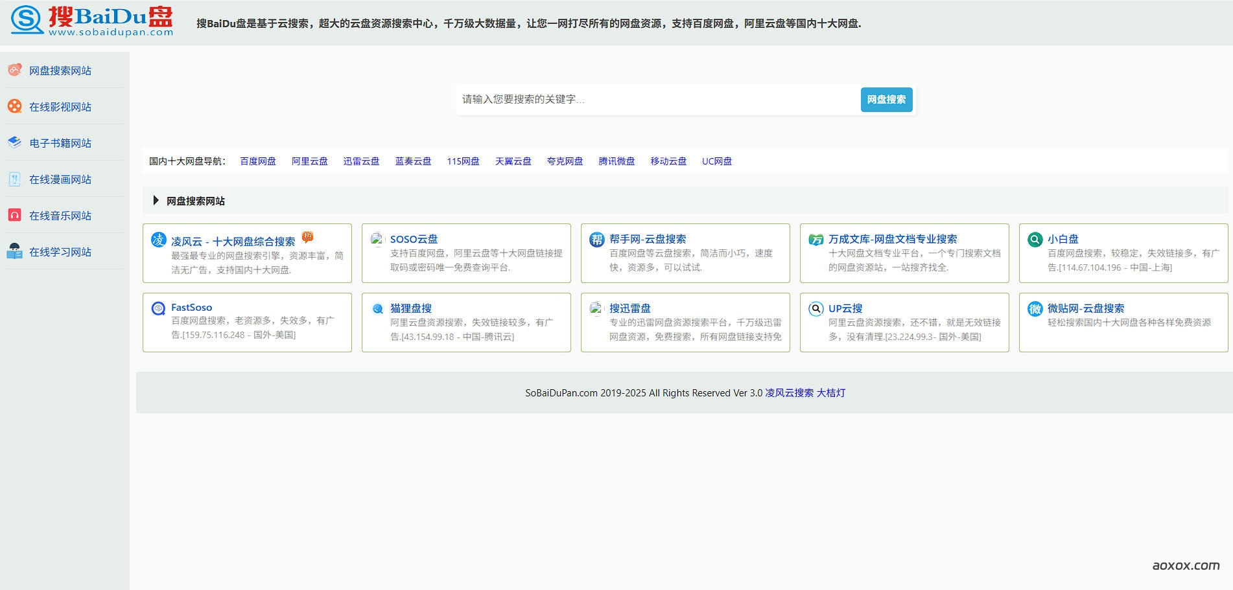The width and height of the screenshot is (1233, 590).
Task: Open the 阿里云盘 navigation link
Action: [309, 161]
